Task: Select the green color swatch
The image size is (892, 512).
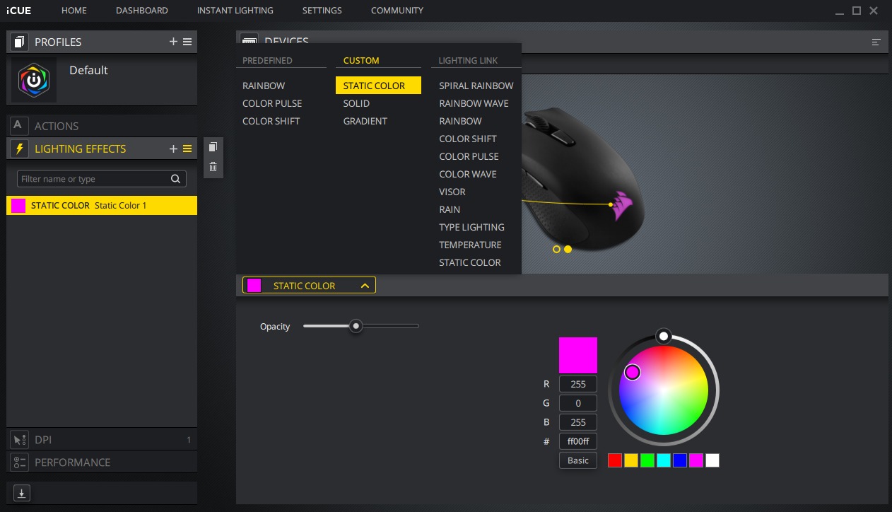Action: pos(647,460)
